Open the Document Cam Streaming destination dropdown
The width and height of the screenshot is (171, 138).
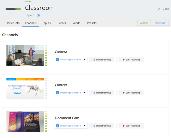(71, 126)
